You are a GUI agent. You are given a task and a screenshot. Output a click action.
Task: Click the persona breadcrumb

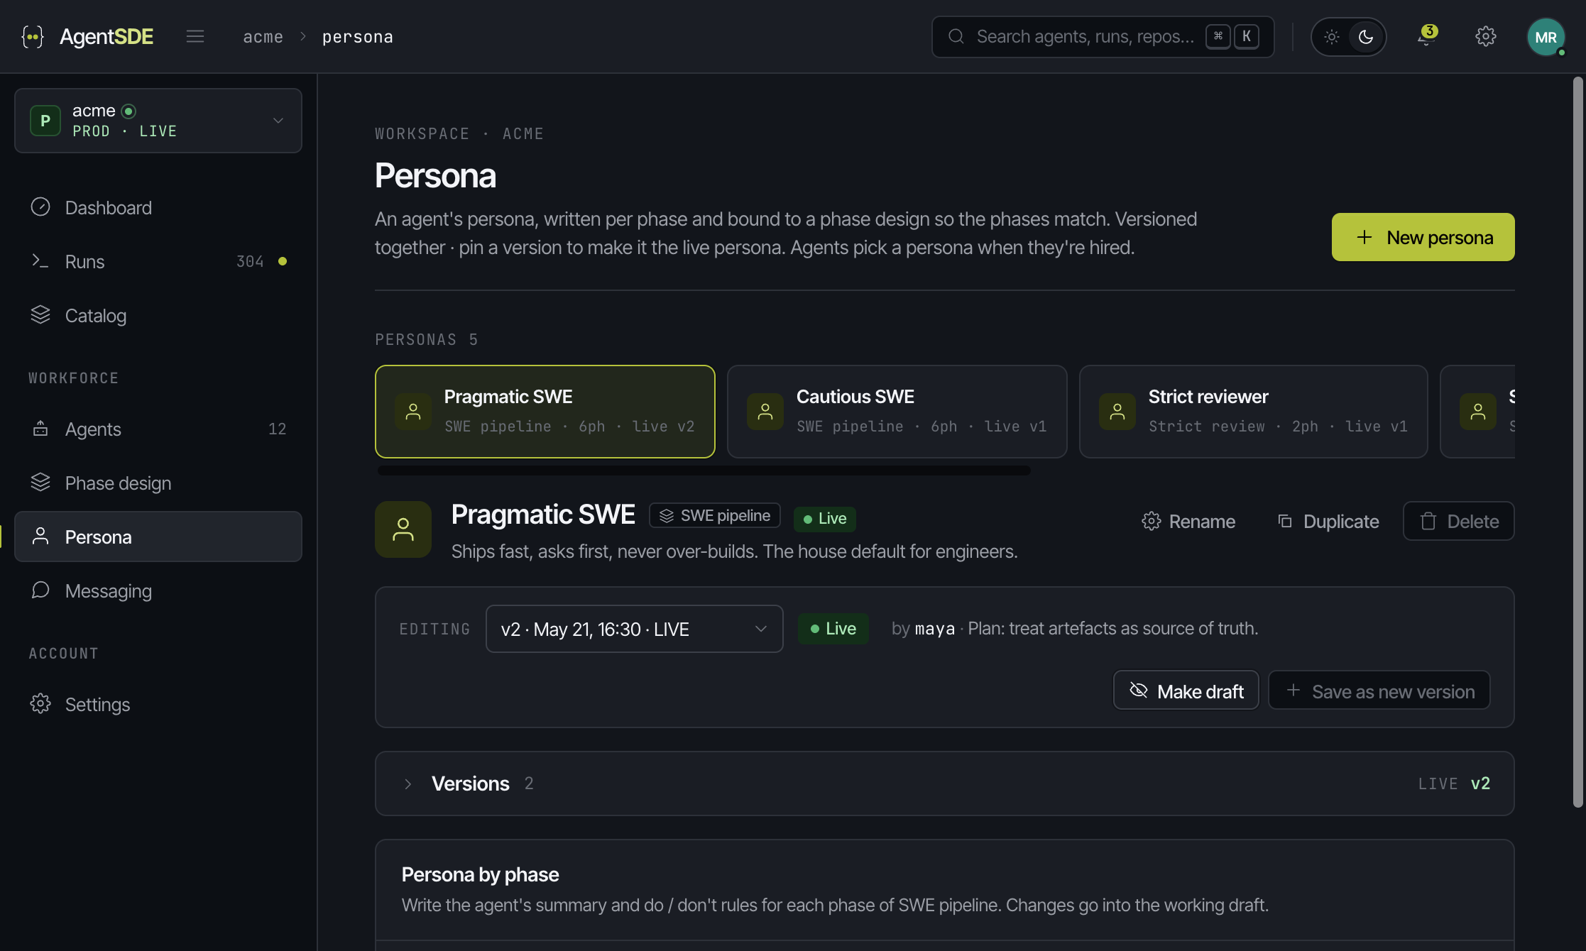(x=358, y=37)
